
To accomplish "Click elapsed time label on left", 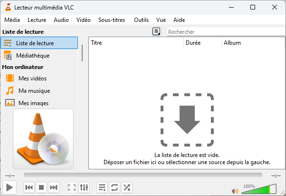I will pos(10,176).
